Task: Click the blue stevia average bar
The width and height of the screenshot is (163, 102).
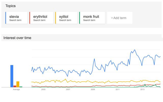Action: point(12,76)
